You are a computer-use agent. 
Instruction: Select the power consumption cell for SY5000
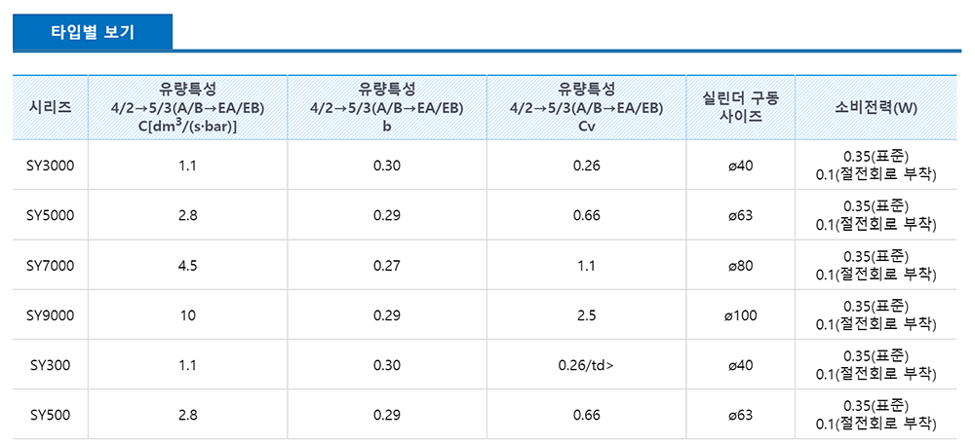[x=878, y=215]
